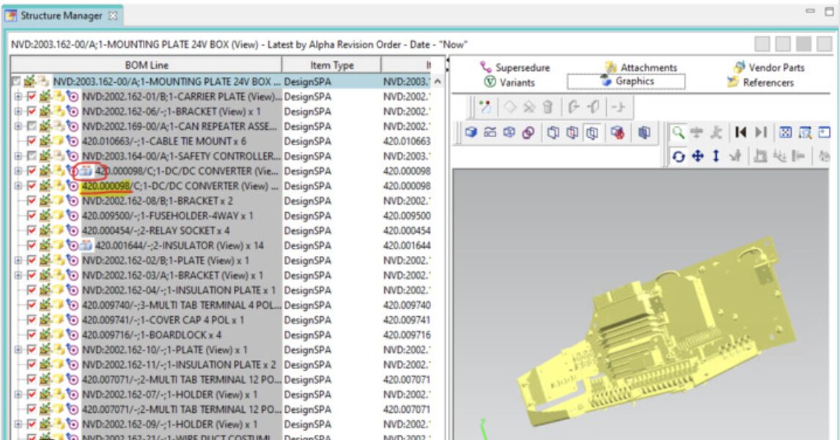The width and height of the screenshot is (840, 440).
Task: Sort by the BOM Line column header
Action: (147, 65)
